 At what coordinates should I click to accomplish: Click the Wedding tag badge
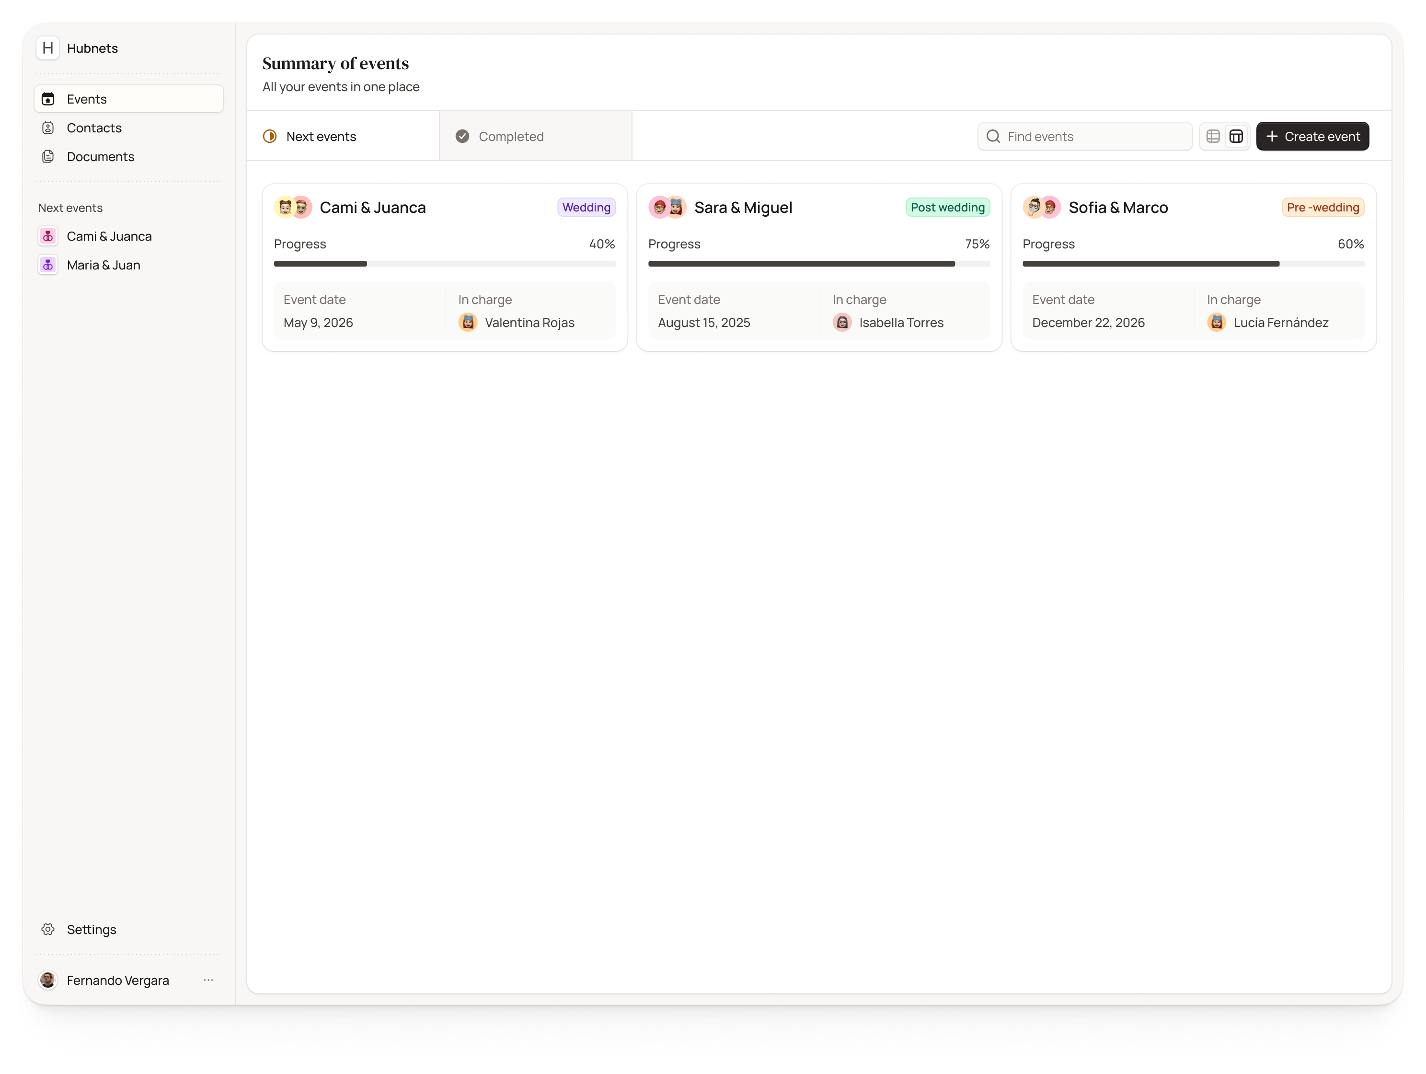[586, 208]
